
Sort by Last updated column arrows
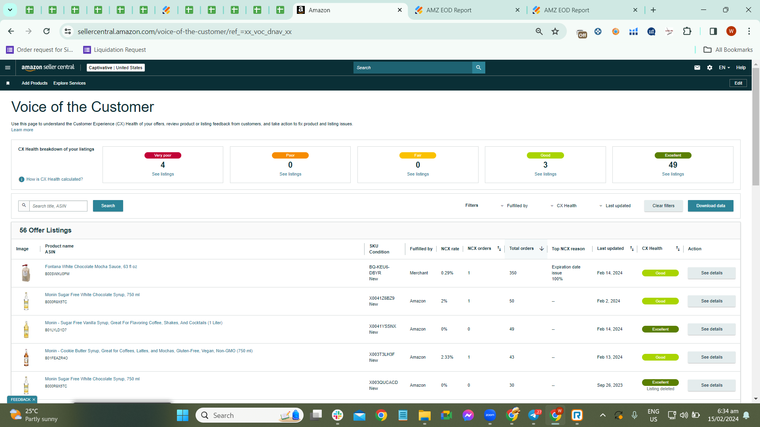coord(632,249)
